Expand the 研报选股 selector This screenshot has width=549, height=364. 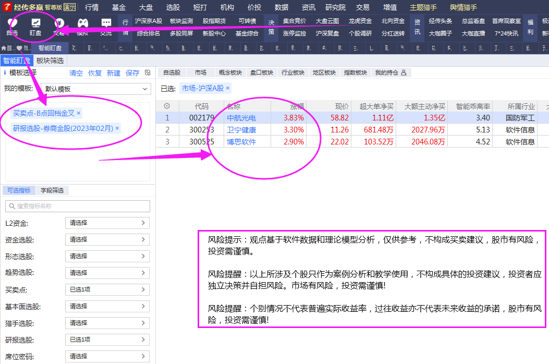tap(107, 339)
